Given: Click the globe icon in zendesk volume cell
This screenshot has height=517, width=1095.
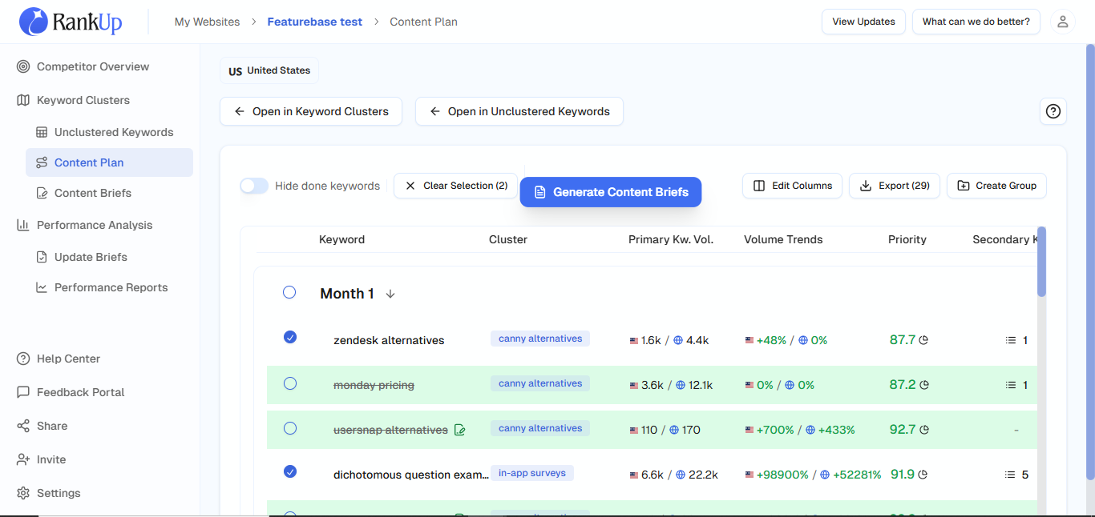Looking at the screenshot, I should [678, 340].
